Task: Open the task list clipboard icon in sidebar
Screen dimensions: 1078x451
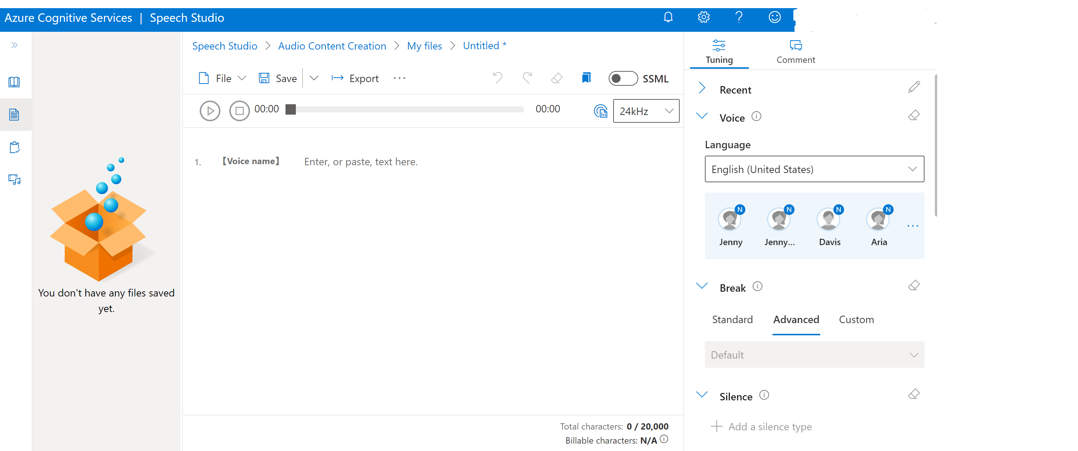Action: coord(14,147)
